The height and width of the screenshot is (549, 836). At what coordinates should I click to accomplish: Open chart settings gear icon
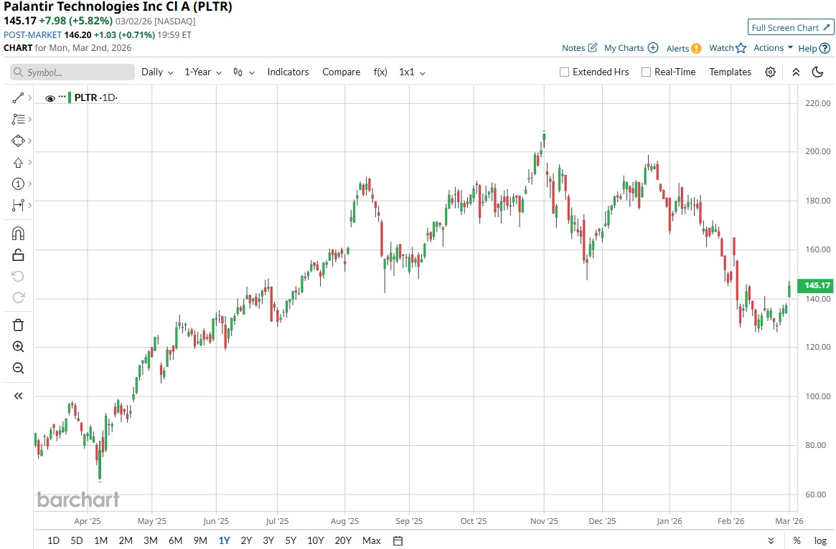pyautogui.click(x=770, y=72)
